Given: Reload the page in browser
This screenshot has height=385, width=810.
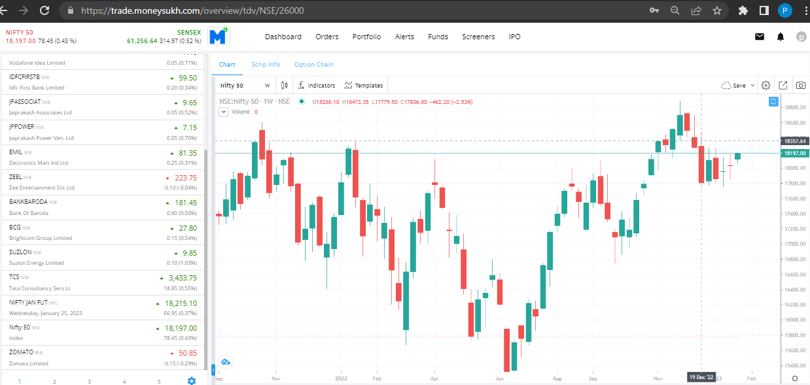Looking at the screenshot, I should [44, 10].
